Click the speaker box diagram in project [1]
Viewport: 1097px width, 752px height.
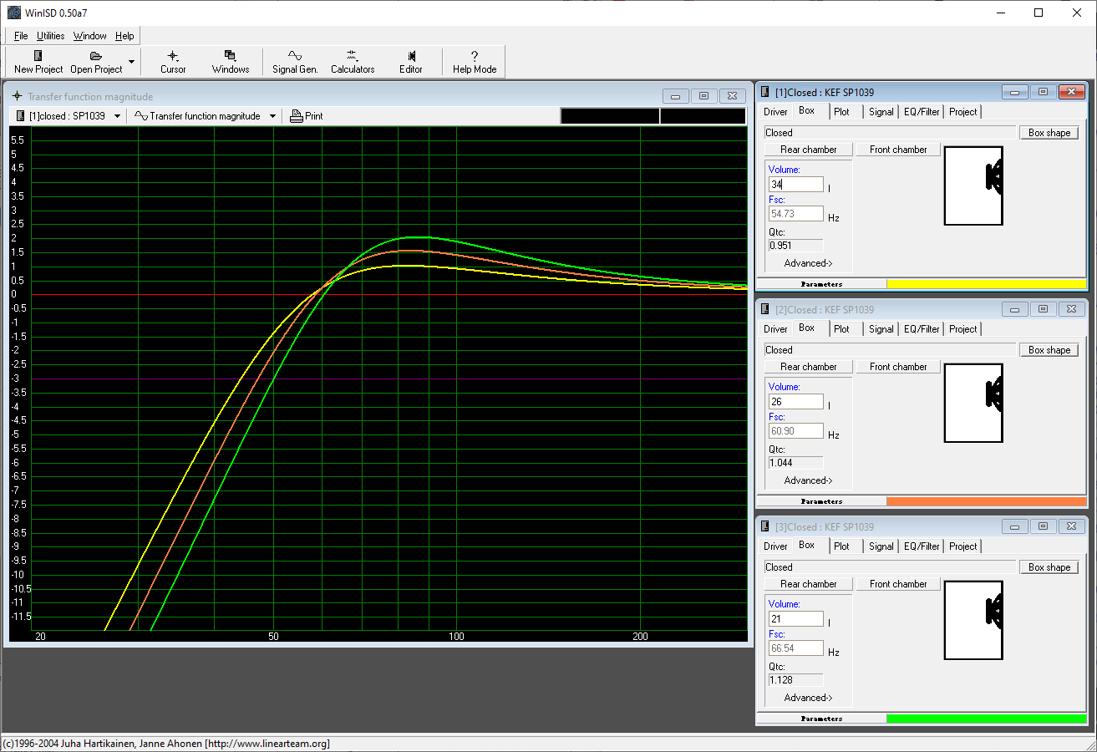coord(973,185)
